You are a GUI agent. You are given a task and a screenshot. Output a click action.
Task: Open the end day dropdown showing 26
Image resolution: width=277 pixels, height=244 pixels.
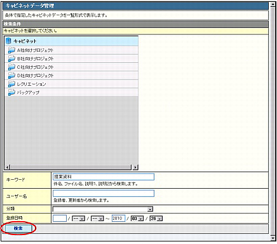(x=156, y=219)
